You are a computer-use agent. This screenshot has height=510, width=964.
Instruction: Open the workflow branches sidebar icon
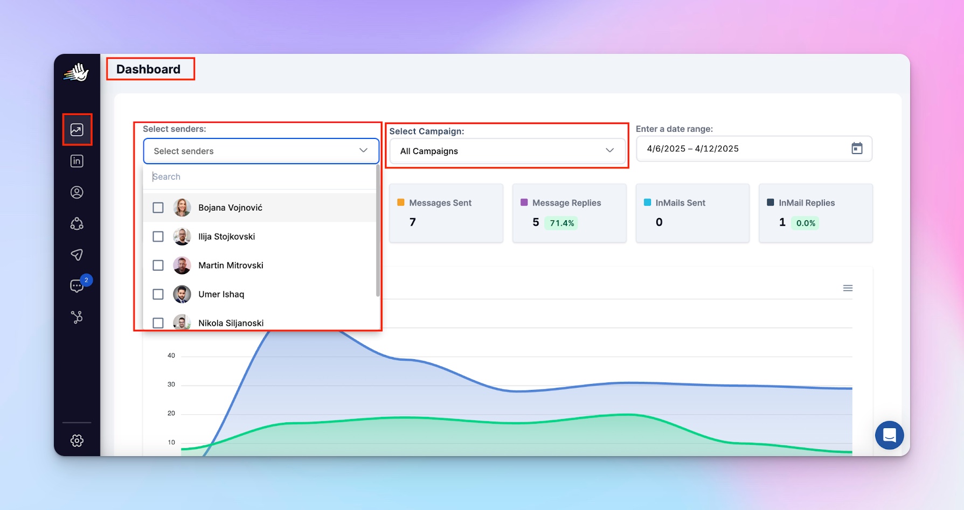pyautogui.click(x=77, y=317)
